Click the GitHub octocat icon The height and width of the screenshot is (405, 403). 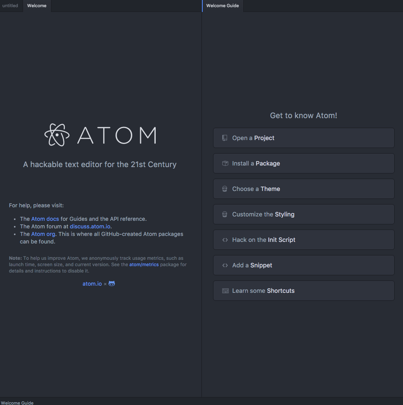[x=112, y=284]
